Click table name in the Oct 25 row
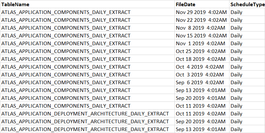Viewport: 265px width, 133px height. (x=66, y=51)
